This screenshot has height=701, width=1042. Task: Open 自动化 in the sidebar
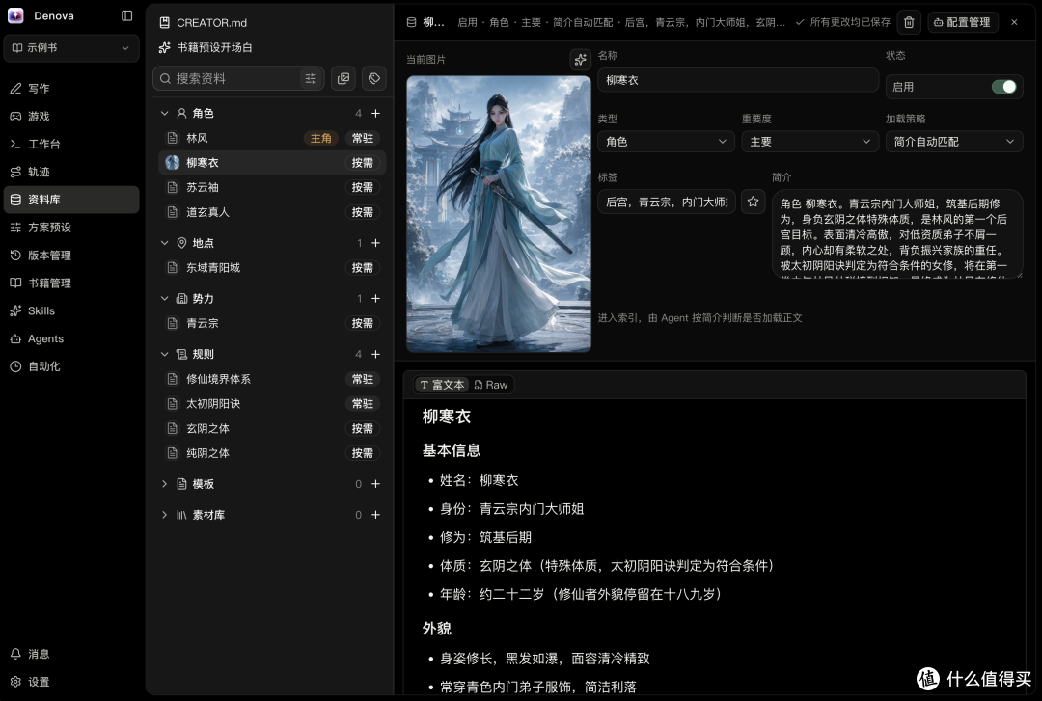(71, 366)
